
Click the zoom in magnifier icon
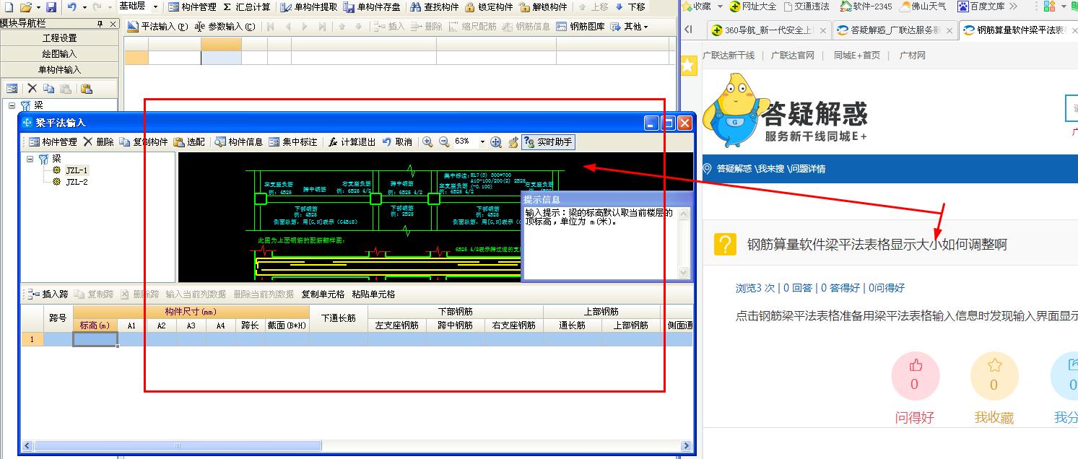[427, 142]
